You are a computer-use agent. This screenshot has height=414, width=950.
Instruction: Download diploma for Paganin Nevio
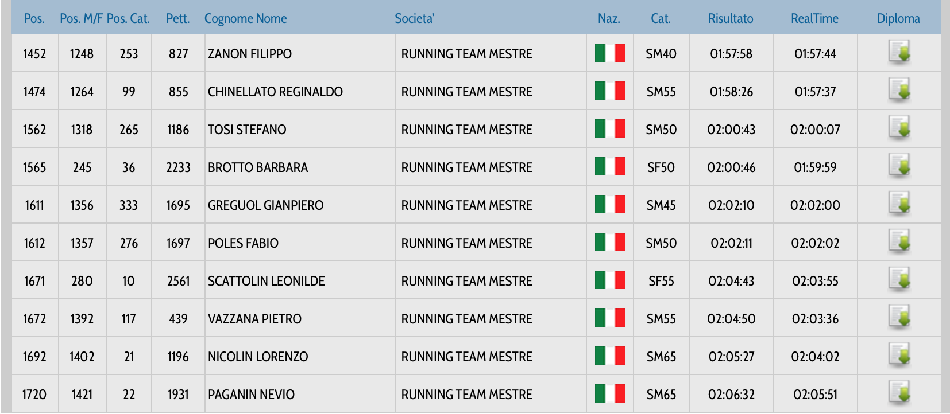(x=899, y=393)
